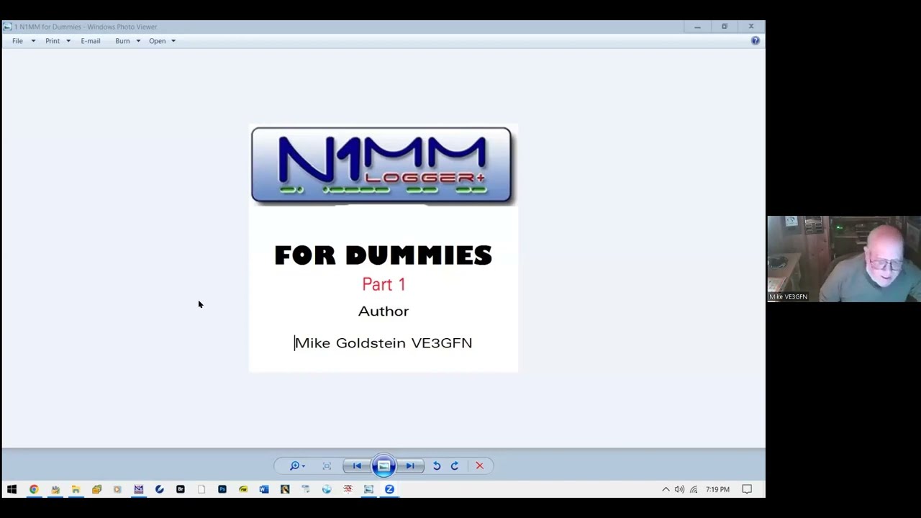Click the E-mail menu item
This screenshot has height=518, width=921.
pos(91,41)
